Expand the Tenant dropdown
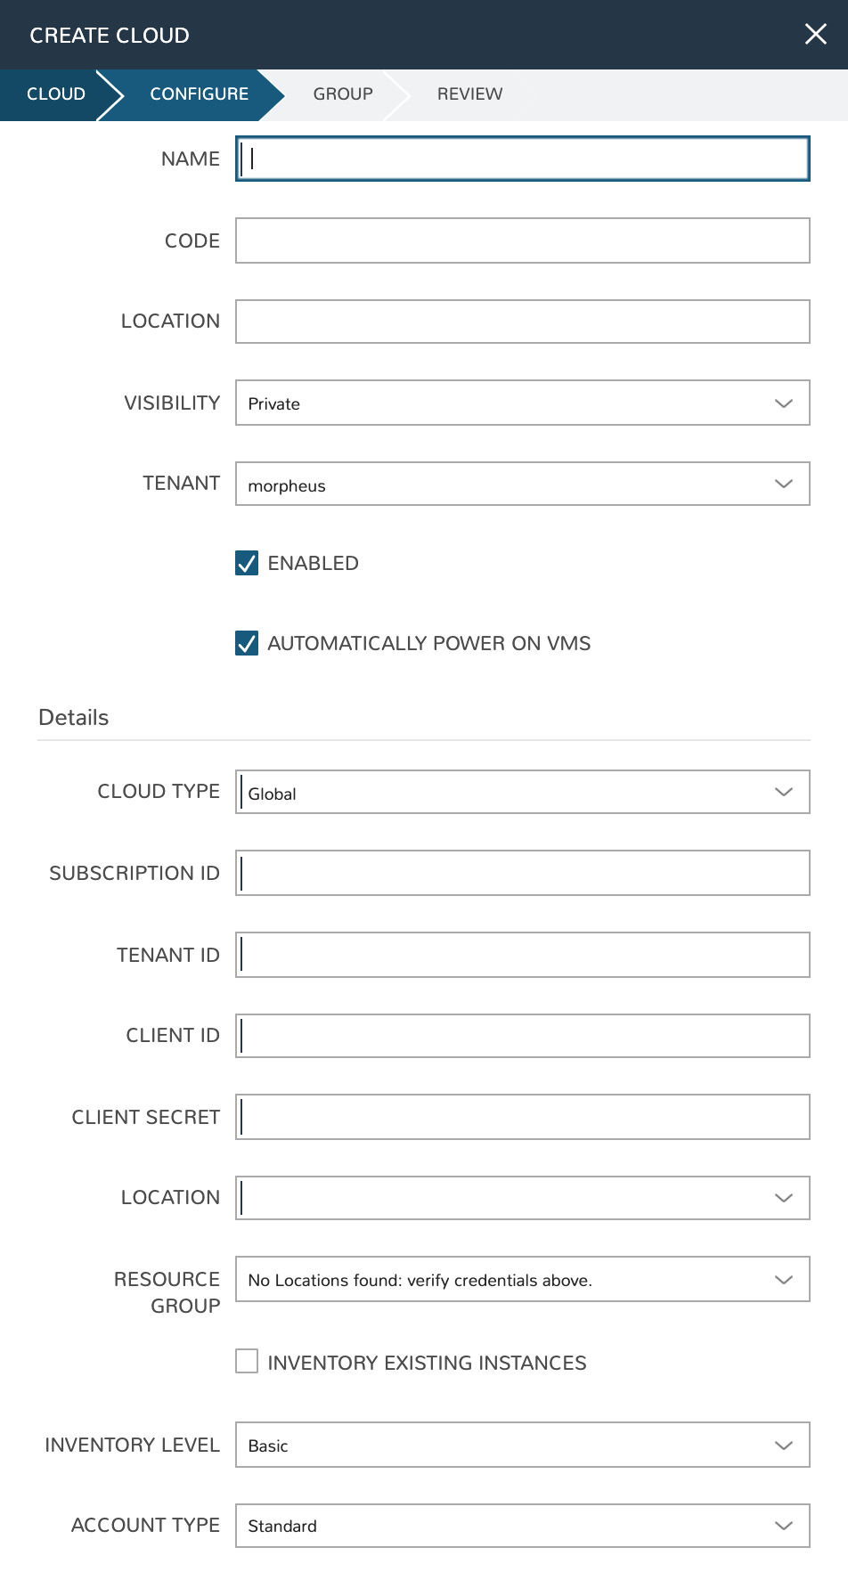The width and height of the screenshot is (848, 1580). coord(522,485)
